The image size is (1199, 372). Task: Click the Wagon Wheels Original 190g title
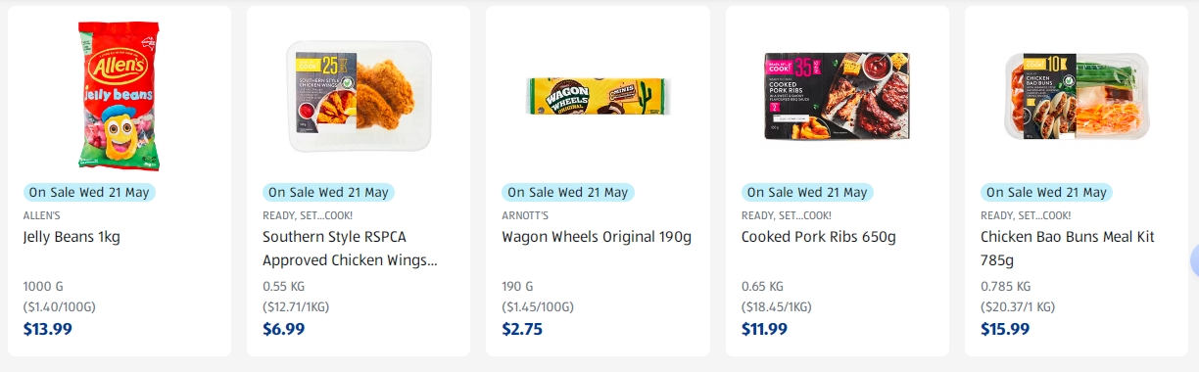click(x=597, y=237)
